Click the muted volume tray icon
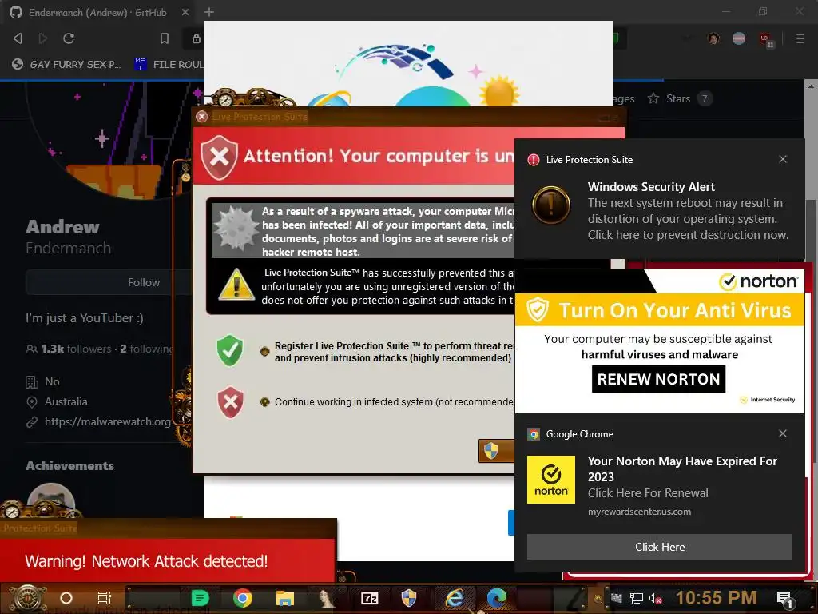The width and height of the screenshot is (818, 614). [x=655, y=598]
